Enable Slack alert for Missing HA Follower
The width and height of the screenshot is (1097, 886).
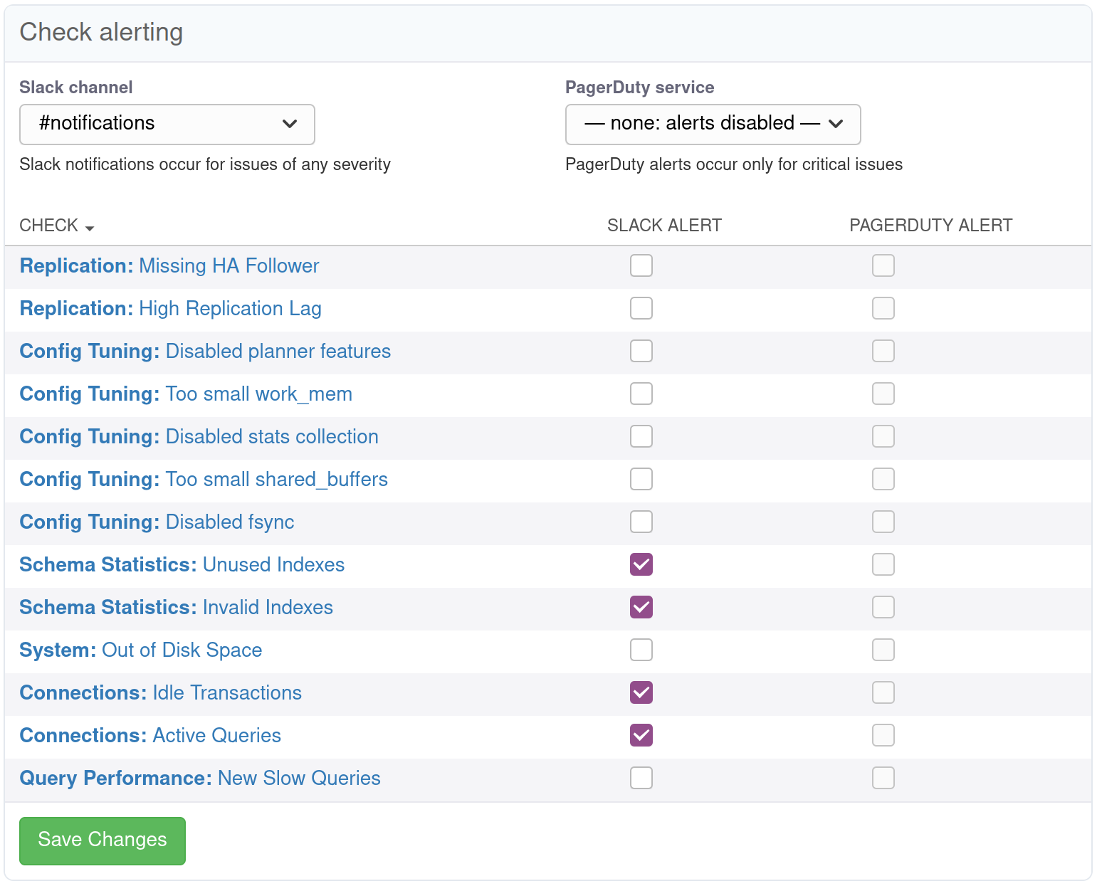tap(641, 265)
